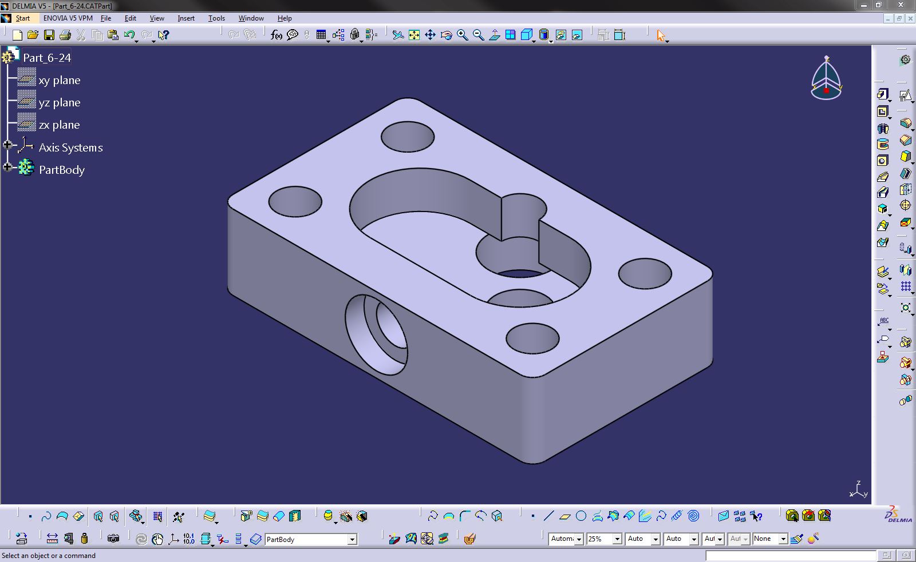Viewport: 916px width, 562px height.
Task: Start the Mirror tool
Action: (905, 269)
